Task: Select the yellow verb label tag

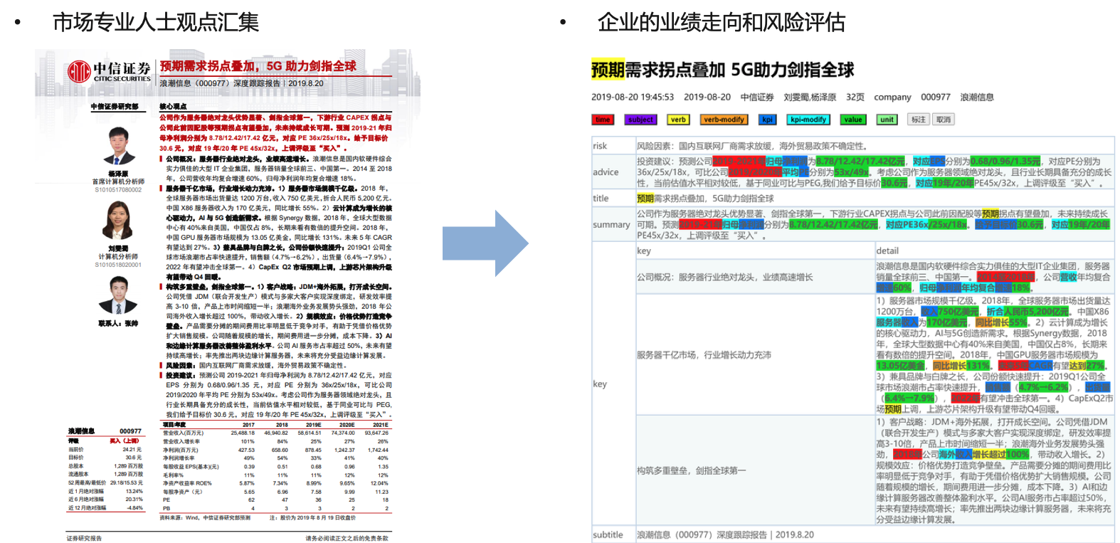Action: click(678, 120)
